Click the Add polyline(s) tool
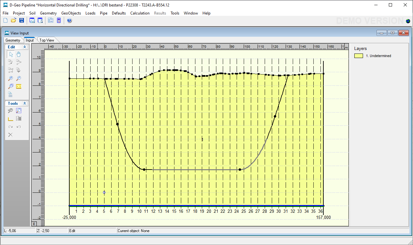 click(11, 70)
